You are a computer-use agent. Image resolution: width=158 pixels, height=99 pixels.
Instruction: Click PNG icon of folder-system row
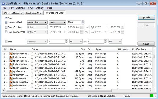(11, 64)
